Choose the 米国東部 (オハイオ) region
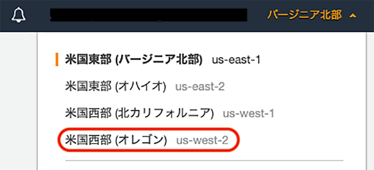The height and width of the screenshot is (170, 374). pyautogui.click(x=145, y=87)
